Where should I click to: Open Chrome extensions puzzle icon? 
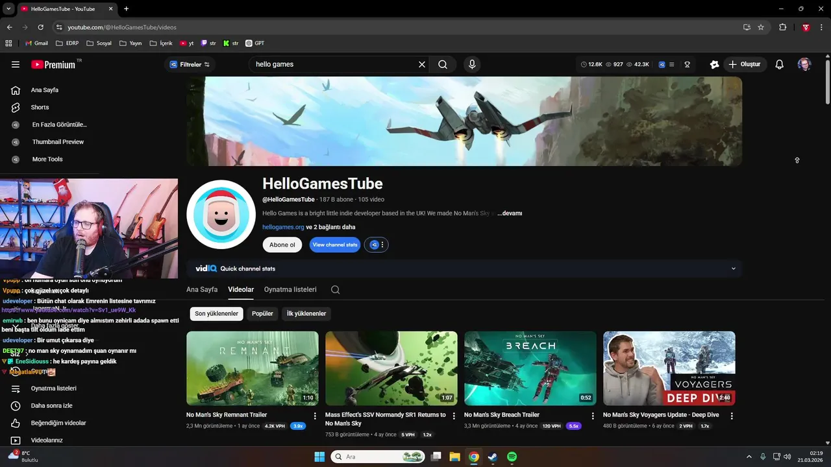tap(783, 27)
